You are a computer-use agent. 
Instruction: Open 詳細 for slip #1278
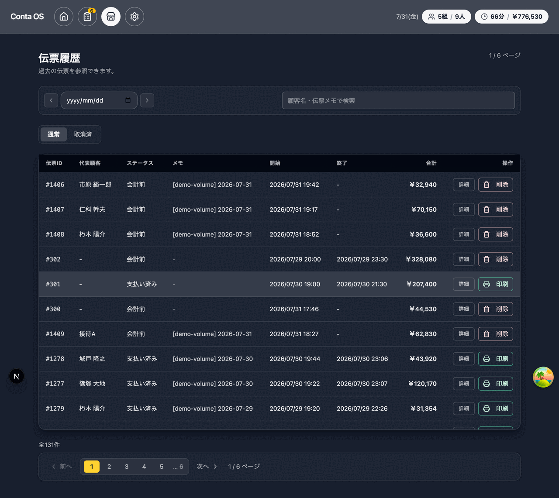point(464,359)
